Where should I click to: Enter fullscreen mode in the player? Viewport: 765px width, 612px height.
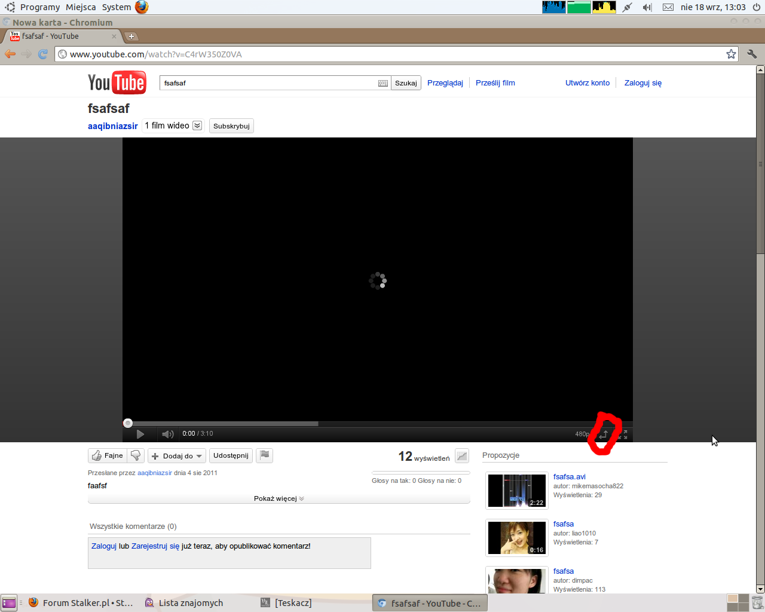623,434
